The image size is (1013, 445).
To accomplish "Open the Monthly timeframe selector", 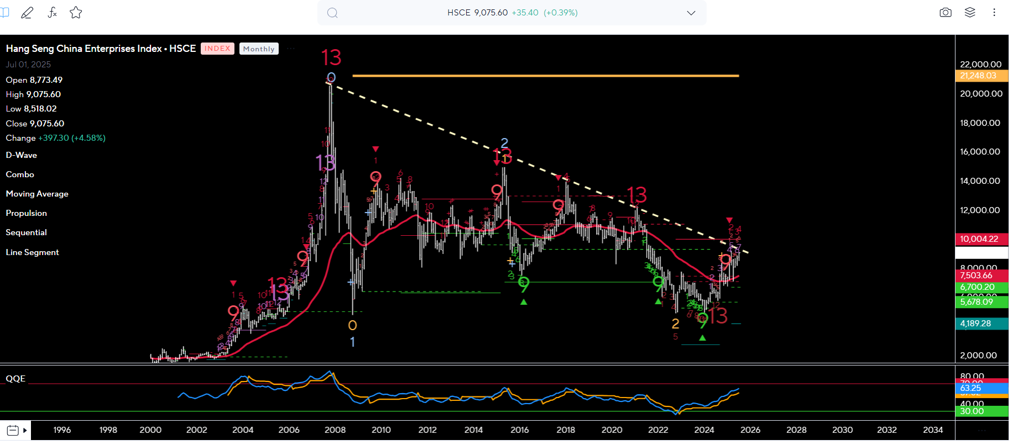I will [259, 49].
